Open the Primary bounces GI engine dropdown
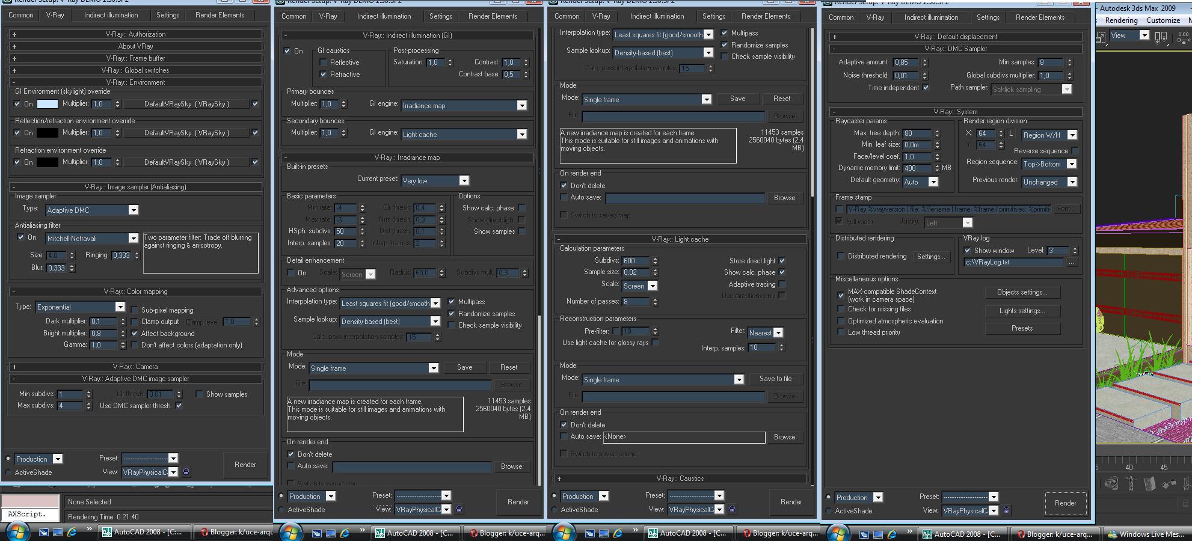 464,106
